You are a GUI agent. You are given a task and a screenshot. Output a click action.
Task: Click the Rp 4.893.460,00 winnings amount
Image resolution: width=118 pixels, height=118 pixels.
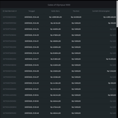[x=110, y=17]
